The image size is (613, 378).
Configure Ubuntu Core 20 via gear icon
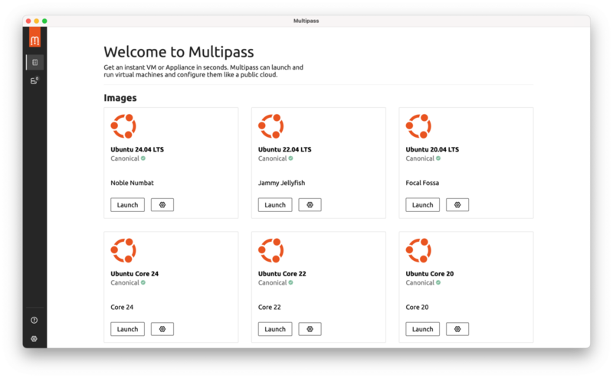[x=457, y=329]
